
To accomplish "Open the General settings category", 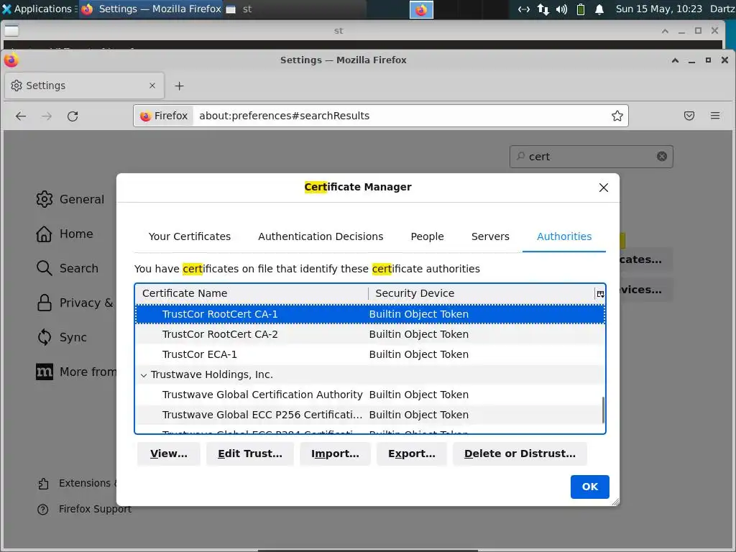I will 70,199.
